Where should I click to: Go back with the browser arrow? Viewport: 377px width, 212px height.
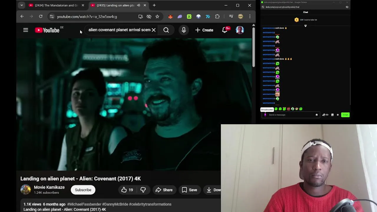(22, 16)
